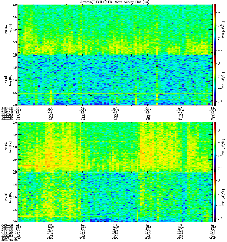The width and height of the screenshot is (227, 242).
Task: Click the '0600' time tick label
Action: tap(212, 238)
